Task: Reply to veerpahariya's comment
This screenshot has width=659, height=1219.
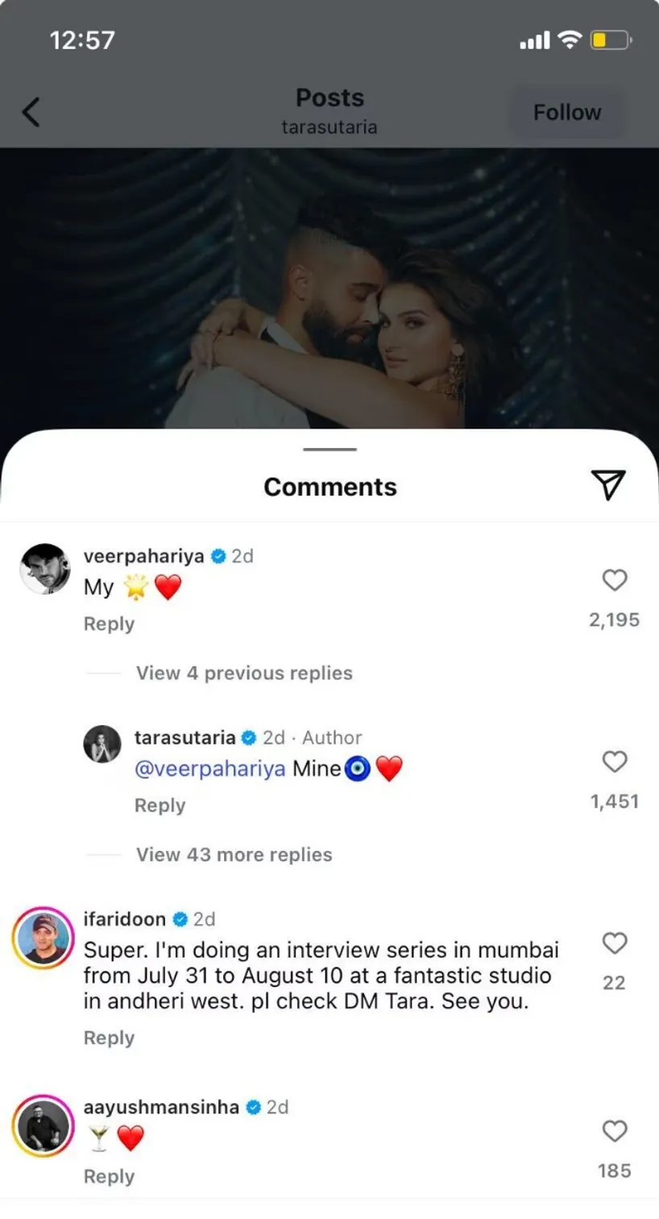Action: click(x=109, y=624)
